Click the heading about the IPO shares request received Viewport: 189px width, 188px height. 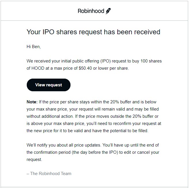click(x=93, y=32)
